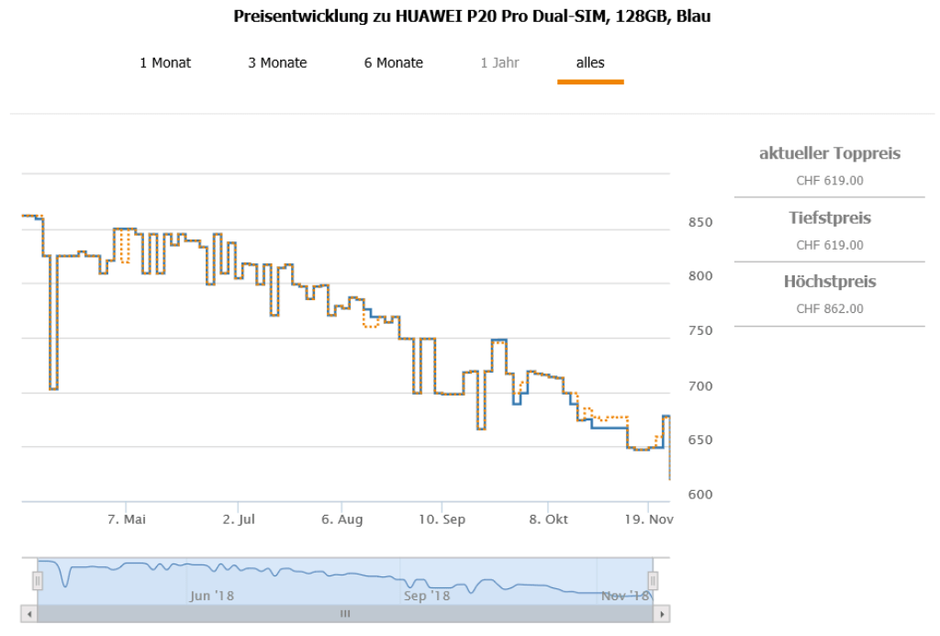Choose the 1 Jahr range
Screen dimensions: 940x636
click(499, 63)
